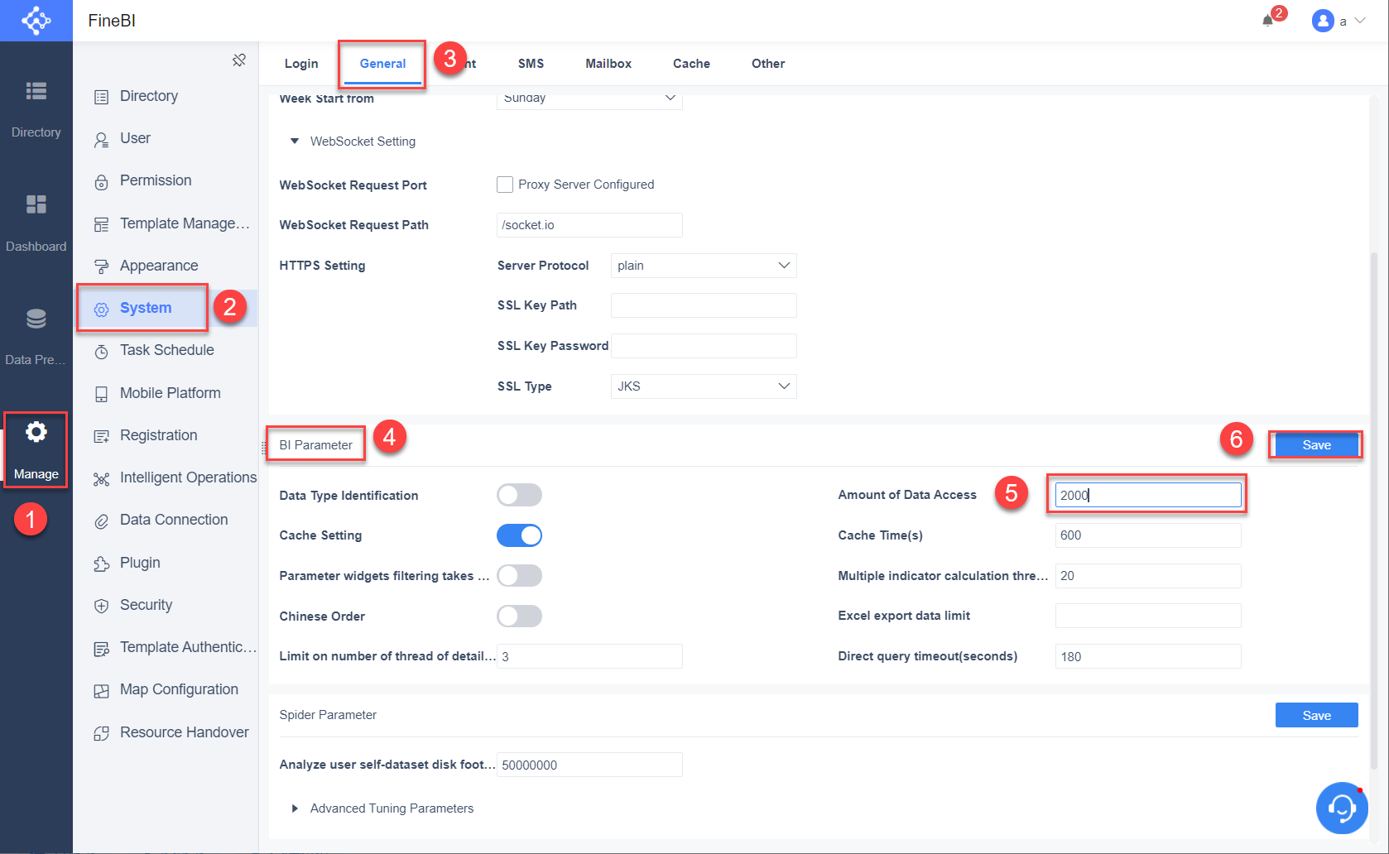Open Data Preparation in the dark sidebar
This screenshot has width=1389, height=854.
coord(36,337)
